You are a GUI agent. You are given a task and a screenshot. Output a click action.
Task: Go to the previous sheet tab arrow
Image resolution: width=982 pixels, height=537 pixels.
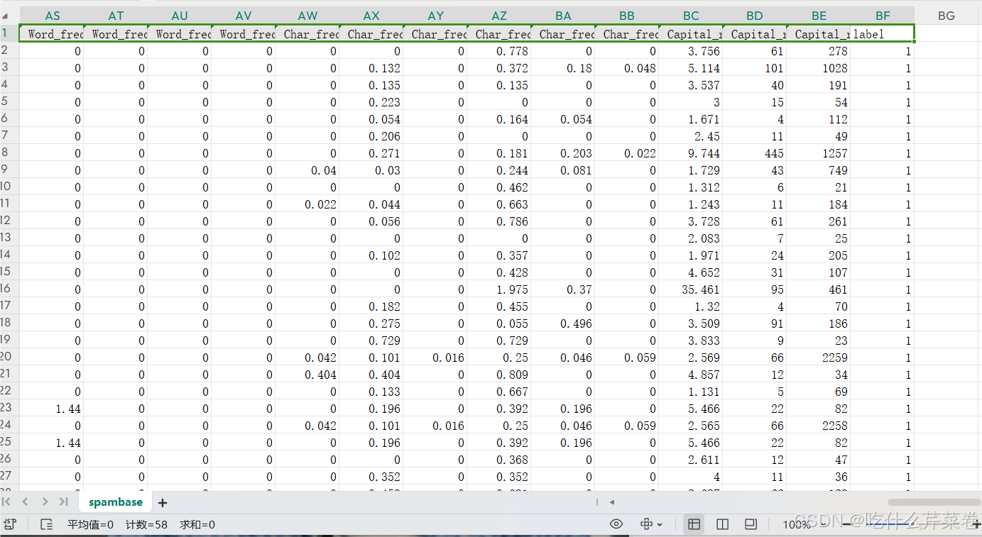click(x=26, y=502)
